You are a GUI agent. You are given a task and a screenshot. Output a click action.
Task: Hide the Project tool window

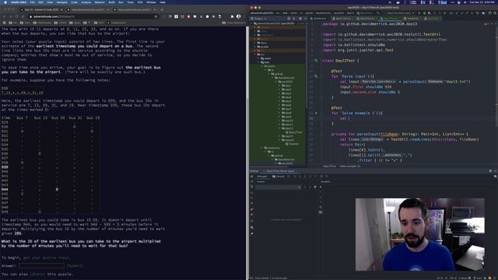[305, 19]
